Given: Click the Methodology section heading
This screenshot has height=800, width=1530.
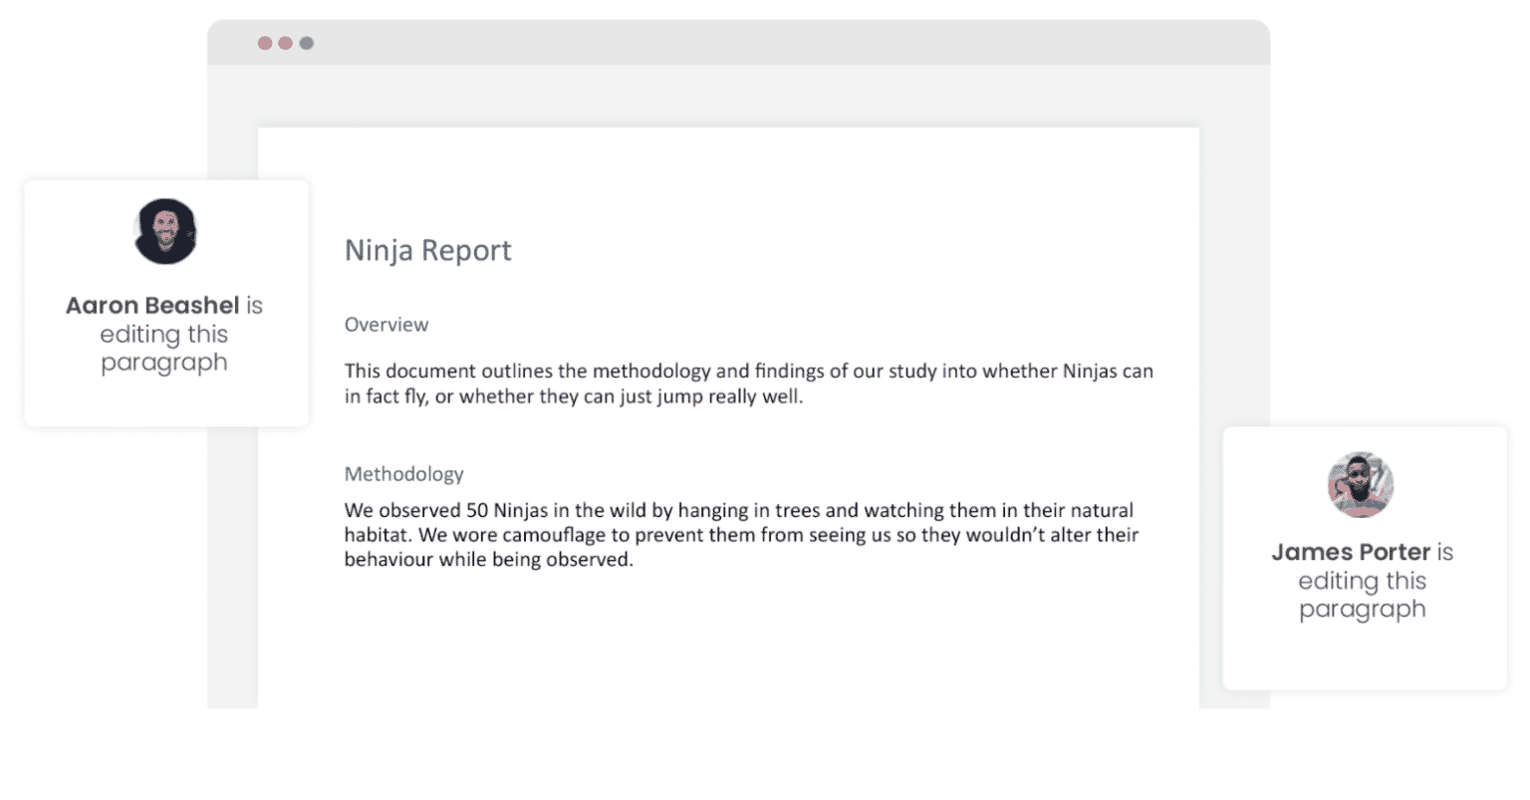Looking at the screenshot, I should (x=403, y=474).
